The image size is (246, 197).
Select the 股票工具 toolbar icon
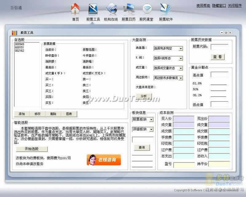[93, 9]
